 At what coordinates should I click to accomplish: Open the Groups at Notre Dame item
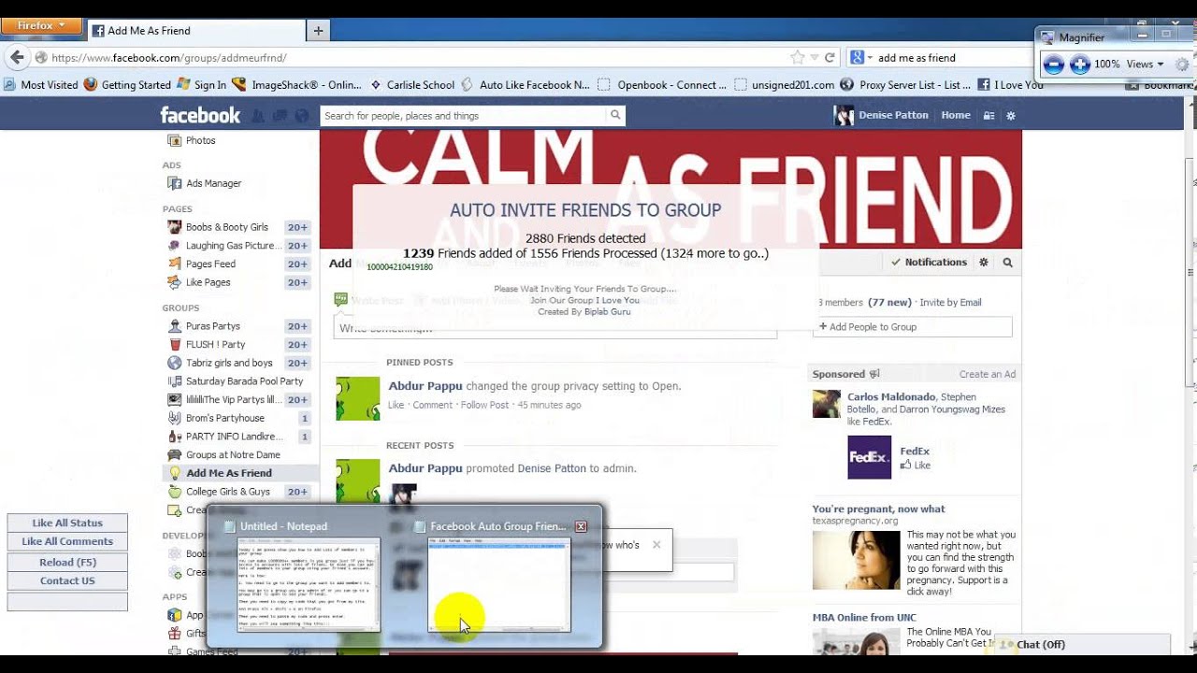tap(233, 455)
